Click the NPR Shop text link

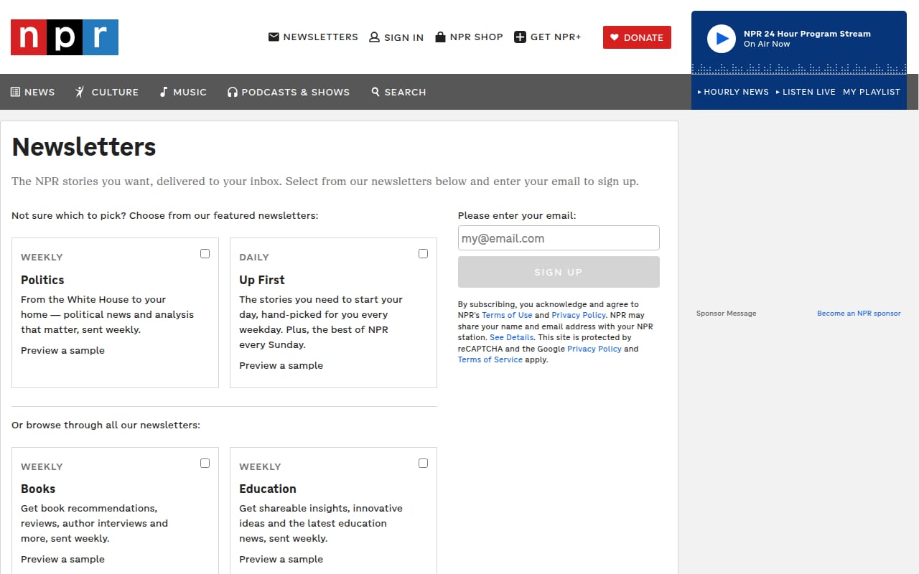click(476, 37)
